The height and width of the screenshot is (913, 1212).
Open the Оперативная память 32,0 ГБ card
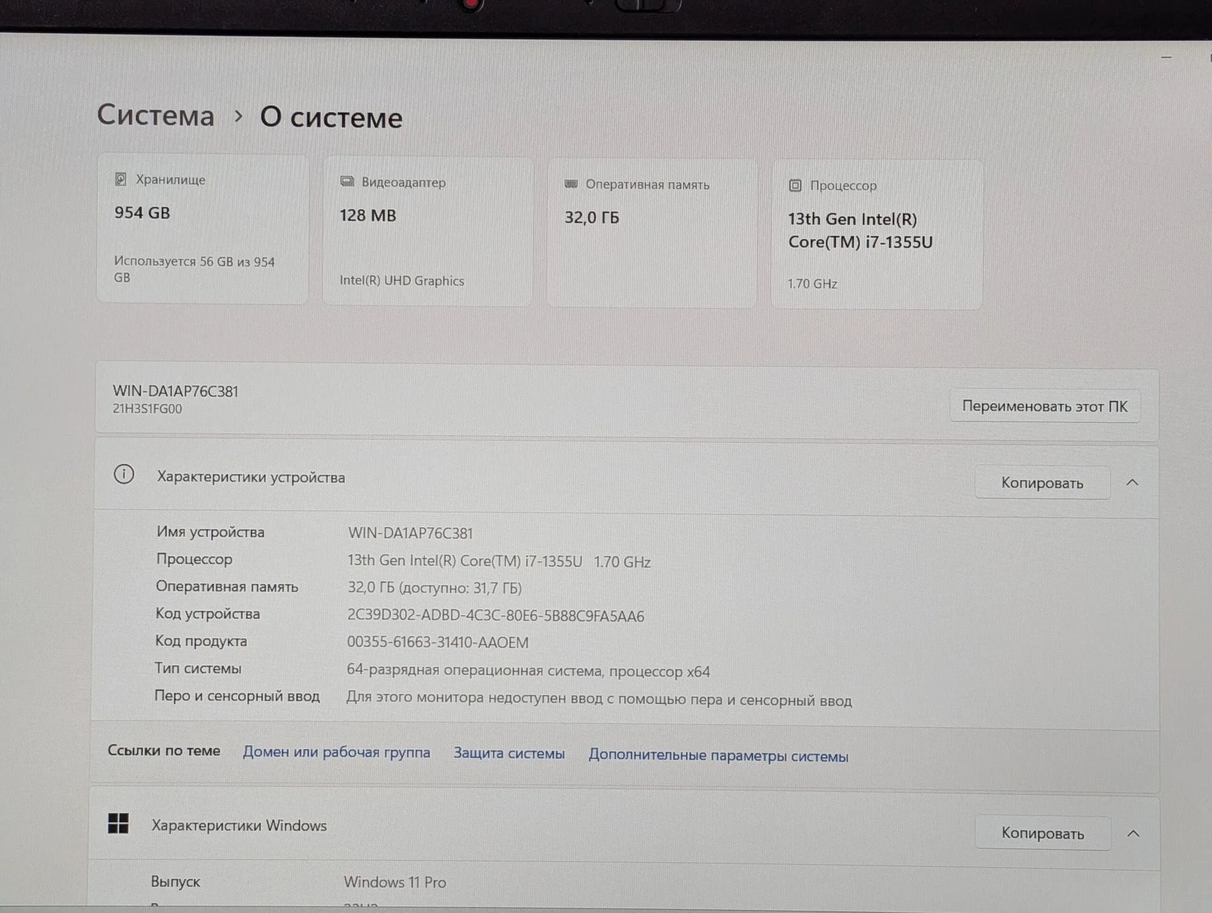pyautogui.click(x=652, y=233)
